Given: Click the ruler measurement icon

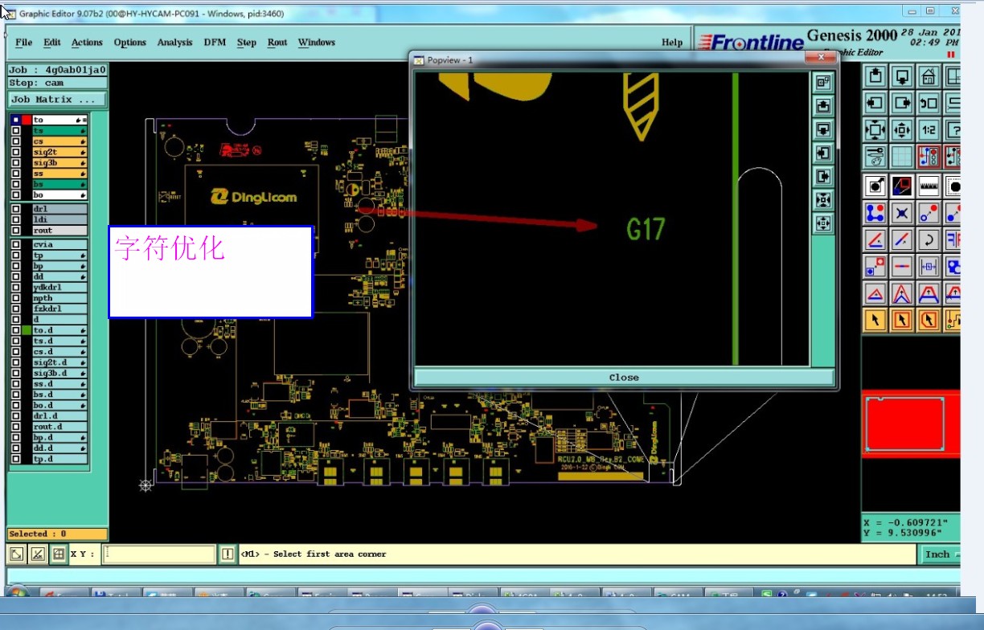Looking at the screenshot, I should tap(928, 186).
